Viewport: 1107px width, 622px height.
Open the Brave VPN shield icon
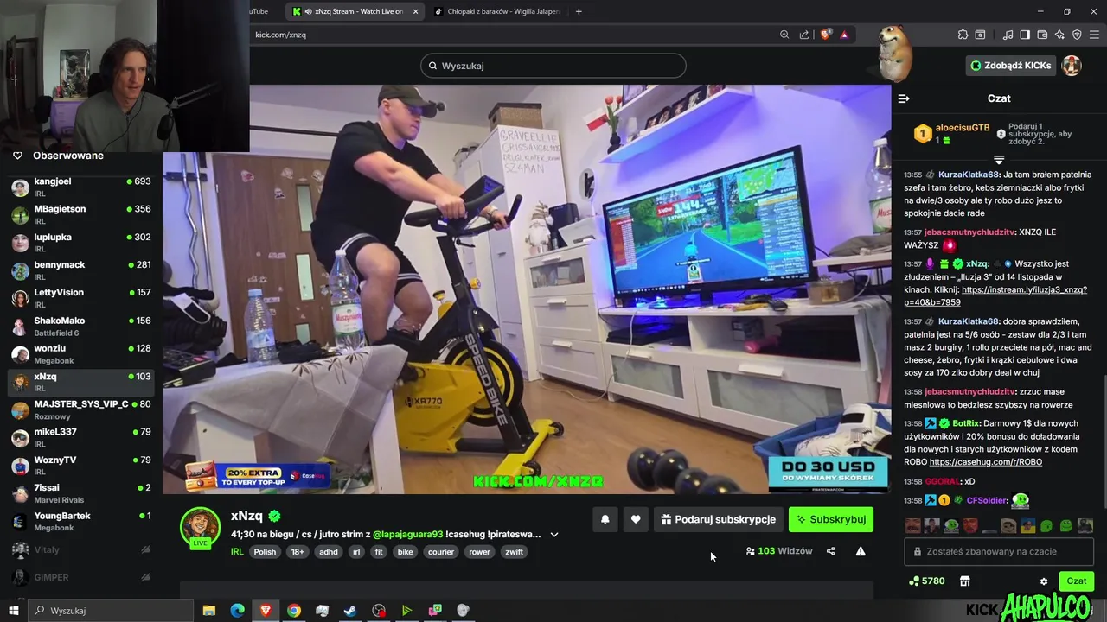pos(1077,35)
